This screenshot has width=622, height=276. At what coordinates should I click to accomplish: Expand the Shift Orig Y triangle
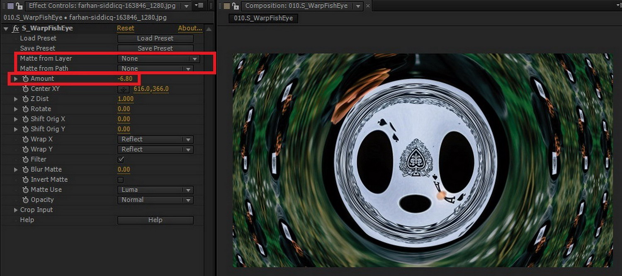tap(16, 129)
